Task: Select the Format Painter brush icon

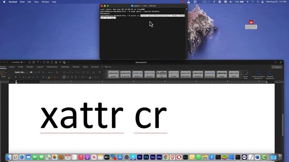Action: pyautogui.click(x=9, y=78)
